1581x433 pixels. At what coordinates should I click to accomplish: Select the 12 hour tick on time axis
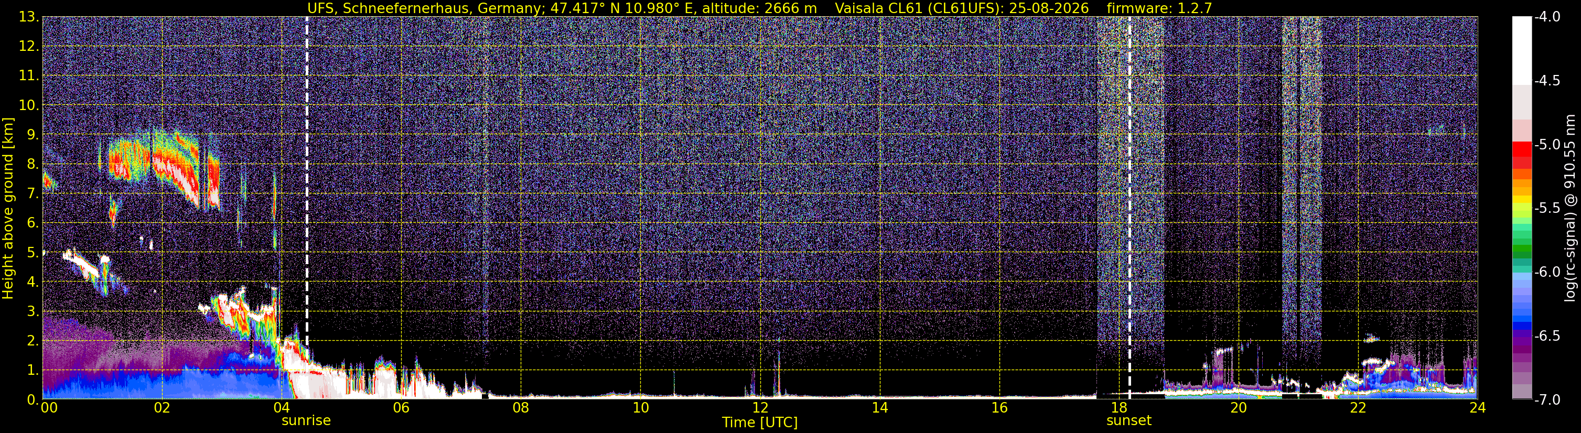coord(760,408)
